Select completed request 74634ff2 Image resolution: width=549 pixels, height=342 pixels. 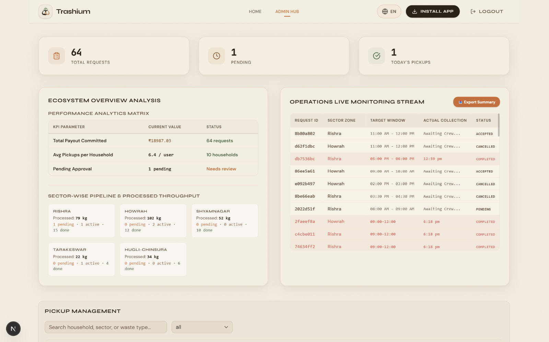coord(395,246)
